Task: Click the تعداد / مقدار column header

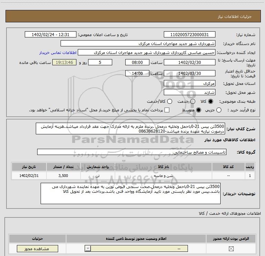Action: 63,167
